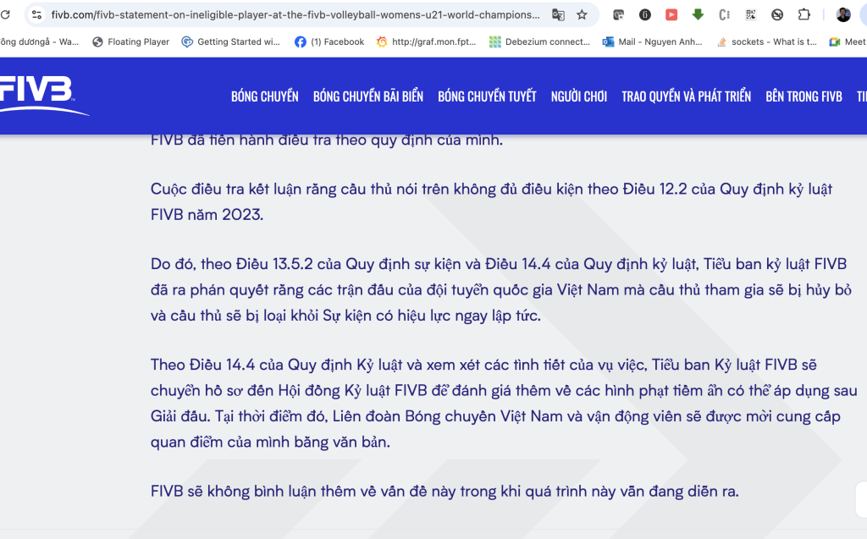Click the Getting Started bookmark icon

point(187,42)
